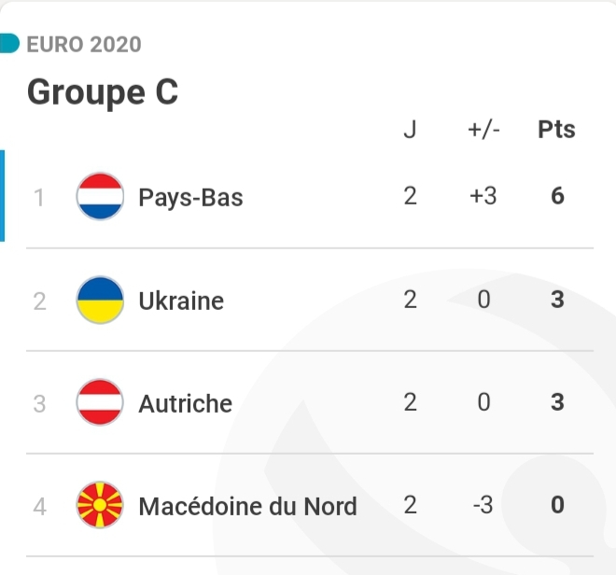This screenshot has height=575, width=616.
Task: Click the Pts column header
Action: [x=557, y=130]
